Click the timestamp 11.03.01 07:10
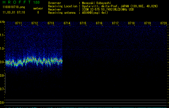Screen dimensions: 169x108 14,12
